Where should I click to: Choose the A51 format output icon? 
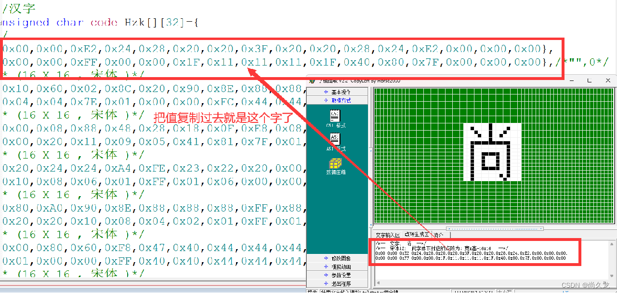click(x=335, y=139)
